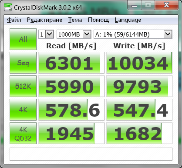
Task: Open the Language menu
Action: pyautogui.click(x=128, y=20)
